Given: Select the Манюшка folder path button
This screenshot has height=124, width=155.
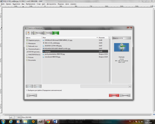Looking at the screenshot, I should [38, 33].
